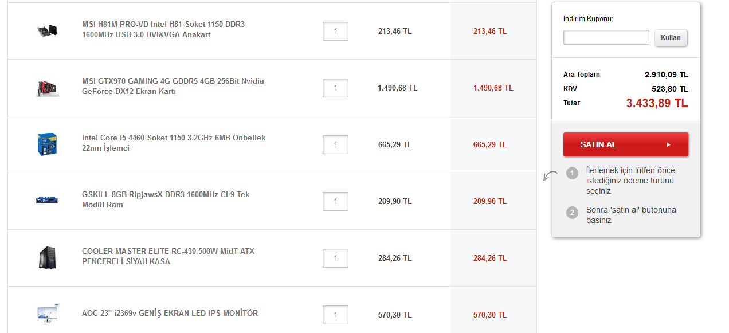
Task: Click the MSI H81M motherboard thumbnail image
Action: coord(47,30)
